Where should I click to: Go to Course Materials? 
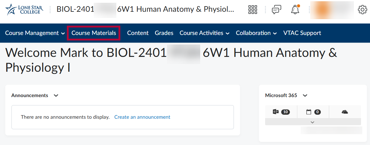(x=94, y=33)
